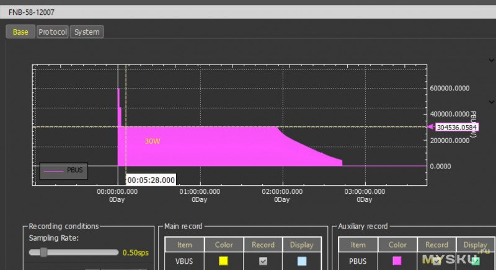Viewport: 496px width, 270px height.
Task: Toggle VBUS Record checkbox
Action: 263,261
